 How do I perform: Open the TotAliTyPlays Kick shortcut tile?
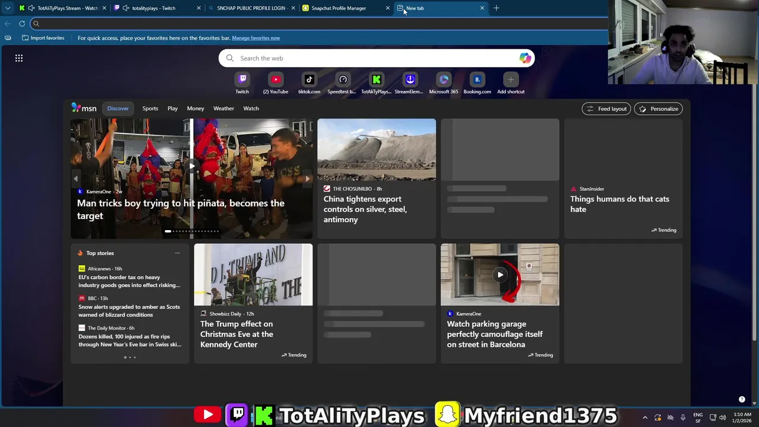(x=376, y=83)
